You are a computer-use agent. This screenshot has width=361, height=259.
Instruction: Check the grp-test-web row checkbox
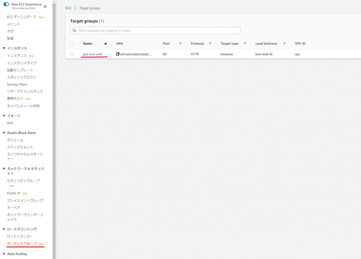(x=72, y=54)
